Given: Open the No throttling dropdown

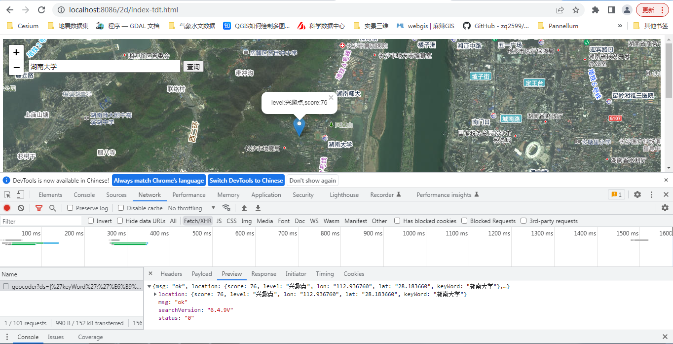Looking at the screenshot, I should tap(191, 208).
